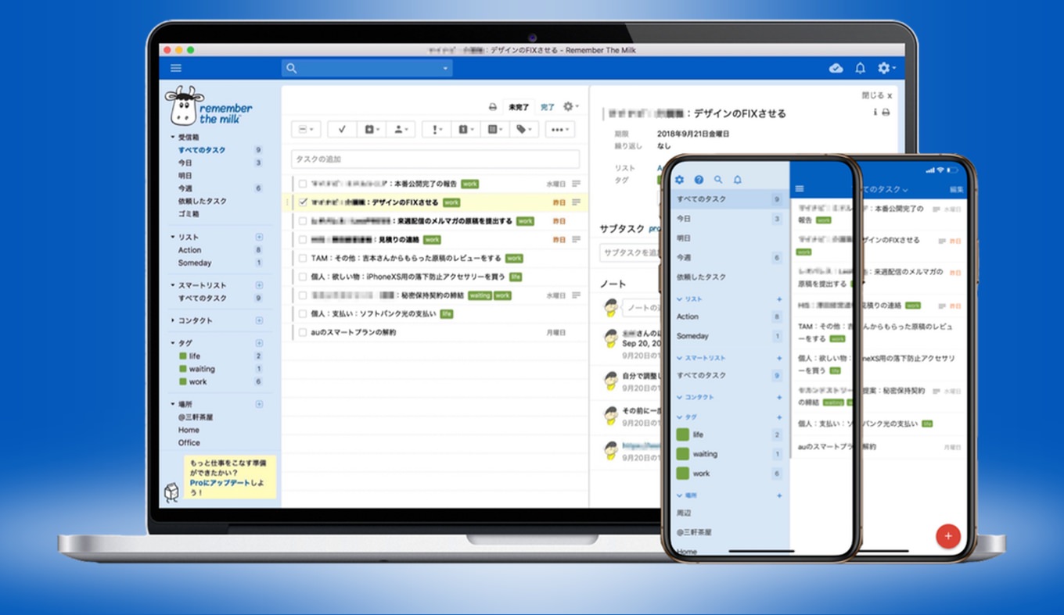This screenshot has height=615, width=1064.
Task: Click the add tag plus beside タグ on laptop
Action: 259,343
